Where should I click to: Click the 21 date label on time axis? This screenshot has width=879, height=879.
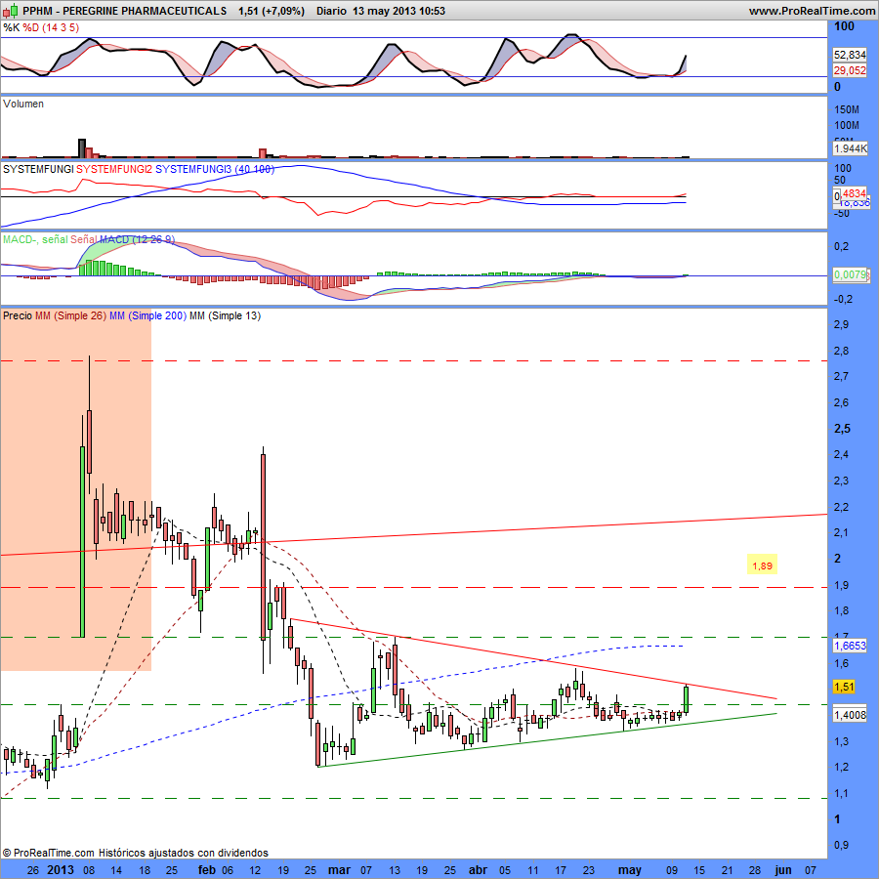tap(728, 870)
